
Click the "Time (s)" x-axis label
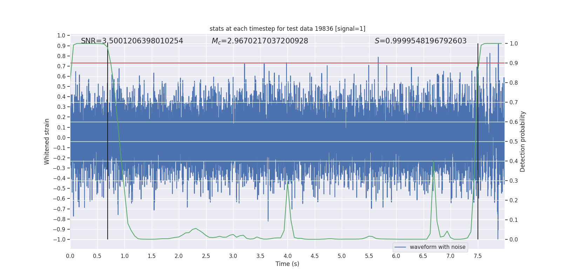pos(287,264)
